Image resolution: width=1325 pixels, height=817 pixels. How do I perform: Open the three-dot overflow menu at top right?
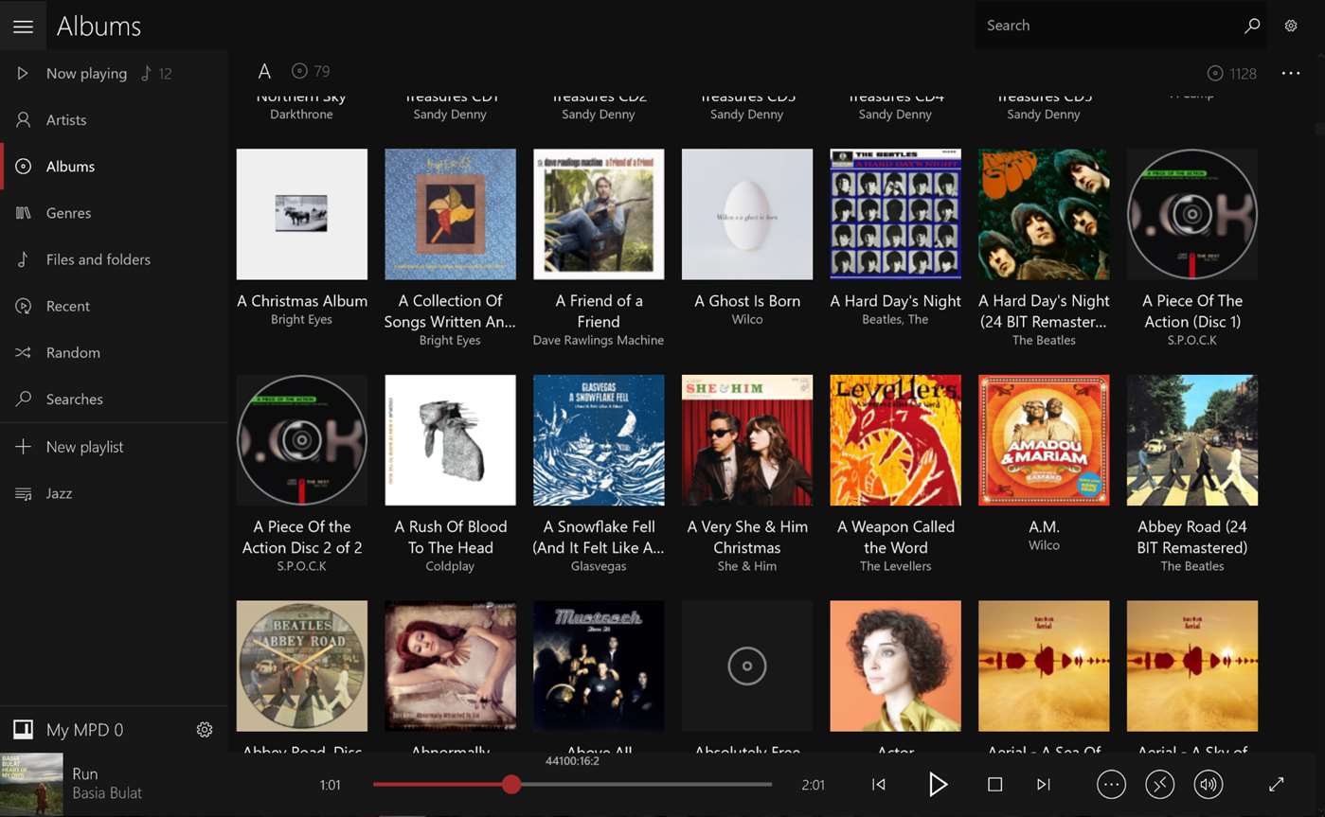(1291, 73)
